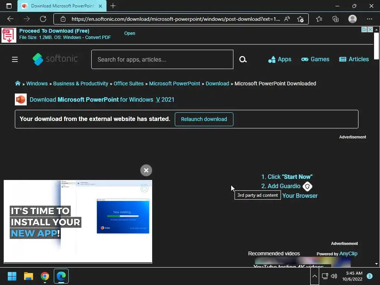380x285 pixels.
Task: Go back to the previous page
Action: click(10, 19)
